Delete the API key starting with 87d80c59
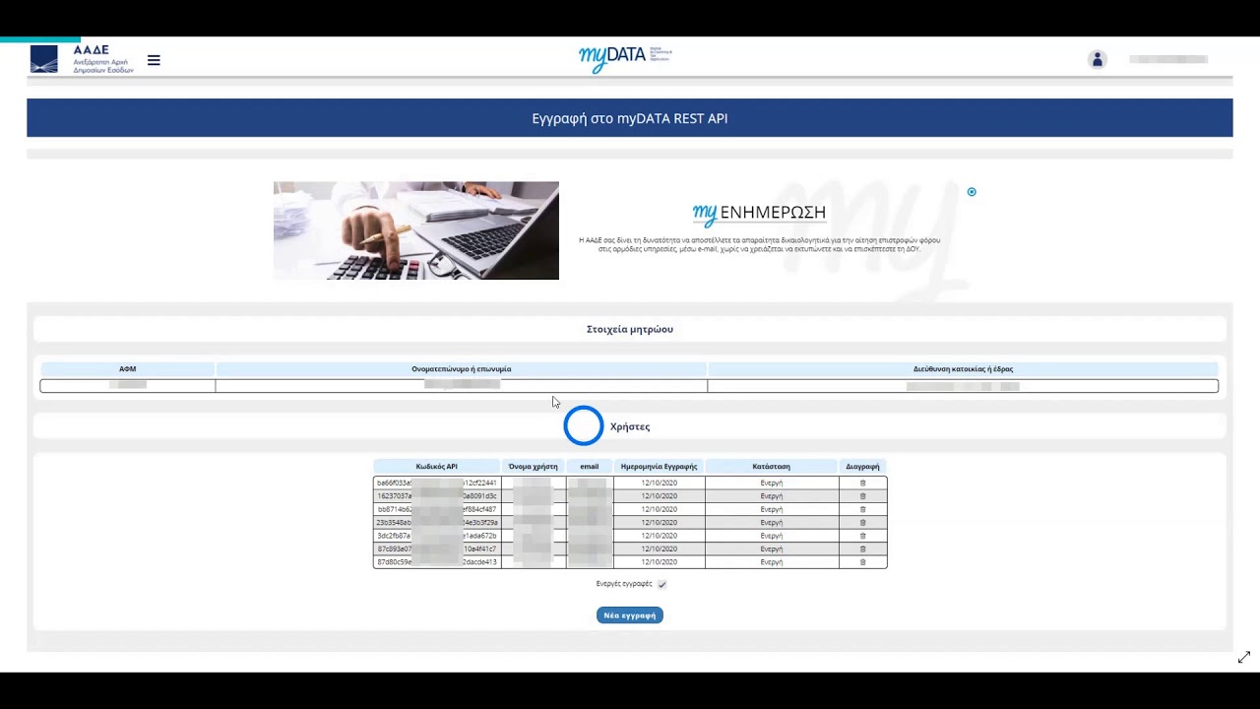1260x709 pixels. pos(862,562)
